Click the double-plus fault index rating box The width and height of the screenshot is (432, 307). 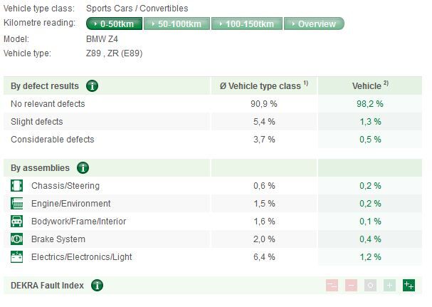coord(409,286)
